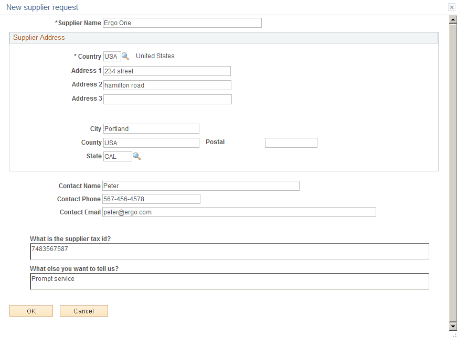Click the Cancel button
Viewport: 457px width, 337px height.
click(83, 311)
